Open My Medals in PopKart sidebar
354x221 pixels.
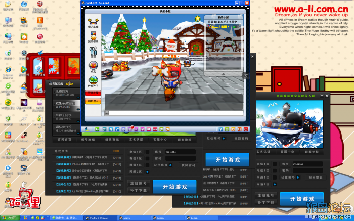(x=93, y=37)
